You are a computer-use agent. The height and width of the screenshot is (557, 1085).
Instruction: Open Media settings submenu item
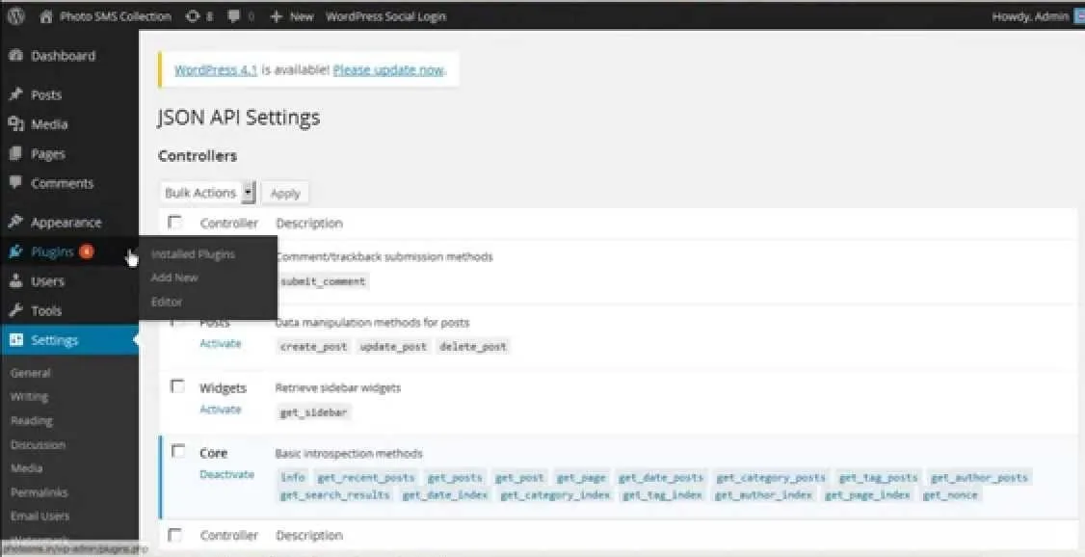(x=26, y=468)
